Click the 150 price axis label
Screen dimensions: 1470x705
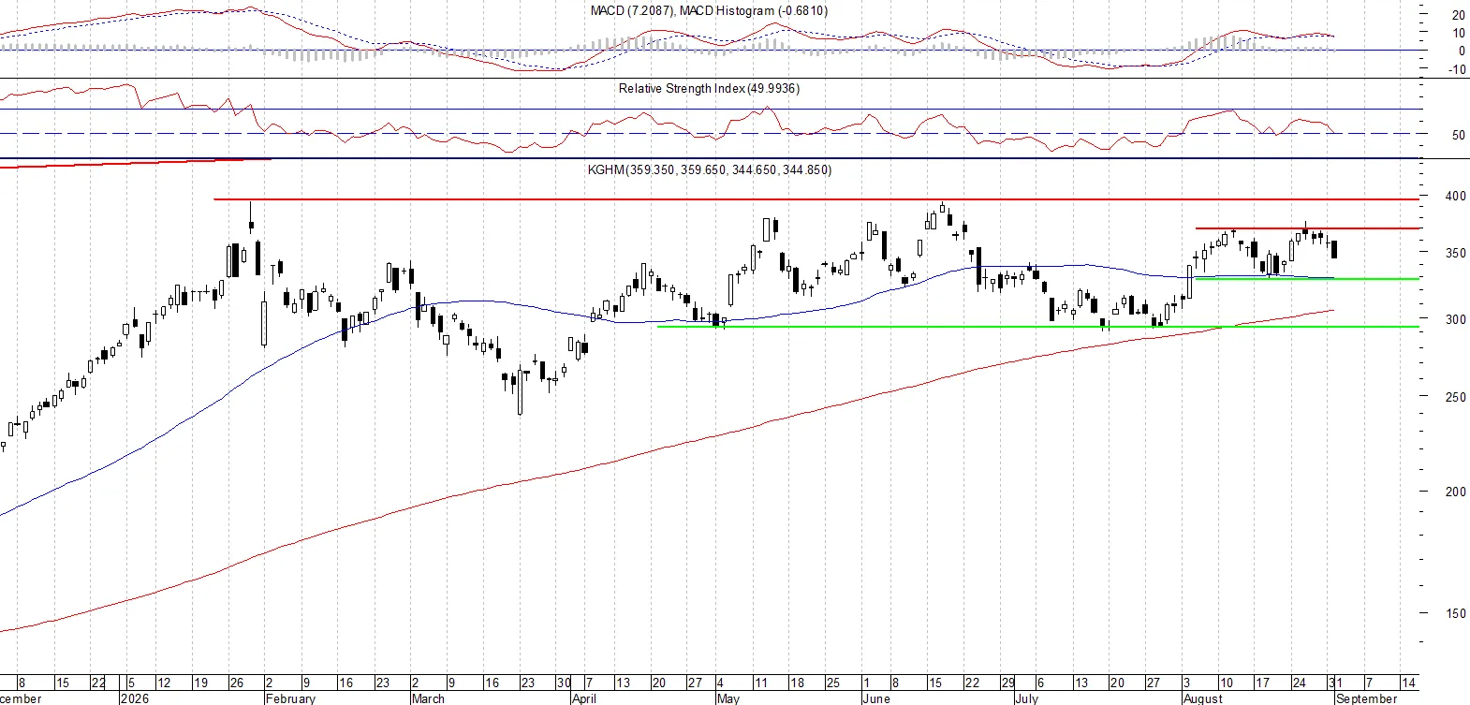click(x=1455, y=613)
